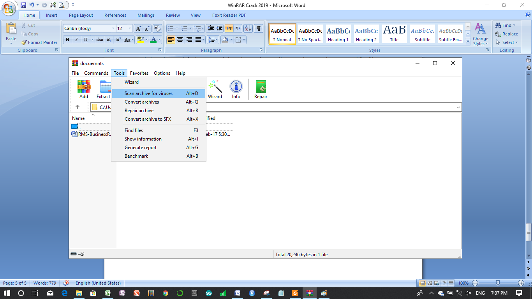Click Clear Formatting icon
This screenshot has height=299, width=532.
(x=157, y=28)
